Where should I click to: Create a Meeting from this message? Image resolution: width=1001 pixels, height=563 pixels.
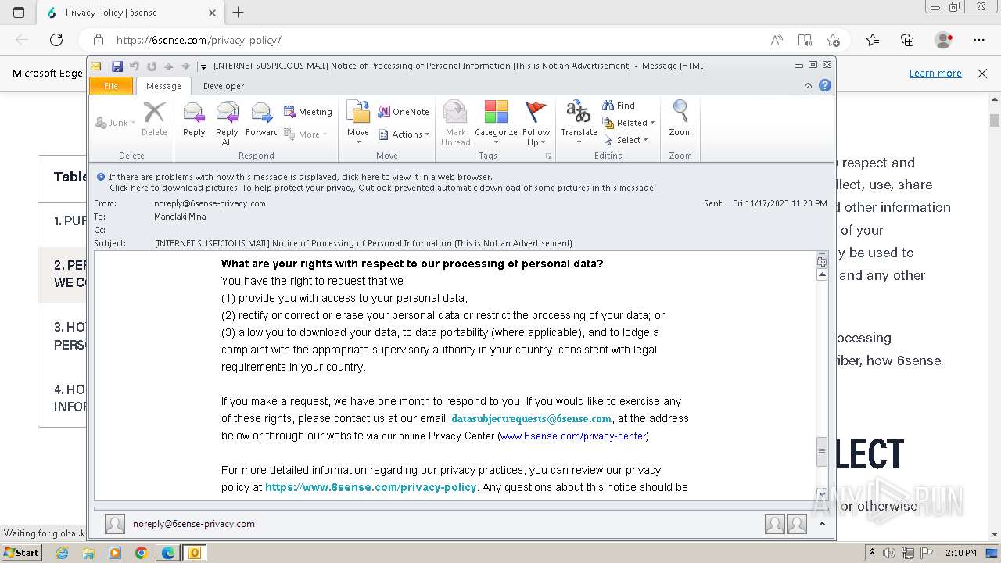coord(308,112)
